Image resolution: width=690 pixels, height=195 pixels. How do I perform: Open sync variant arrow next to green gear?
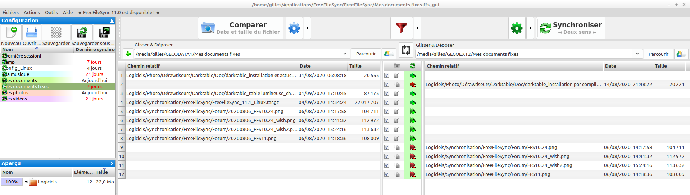click(530, 28)
